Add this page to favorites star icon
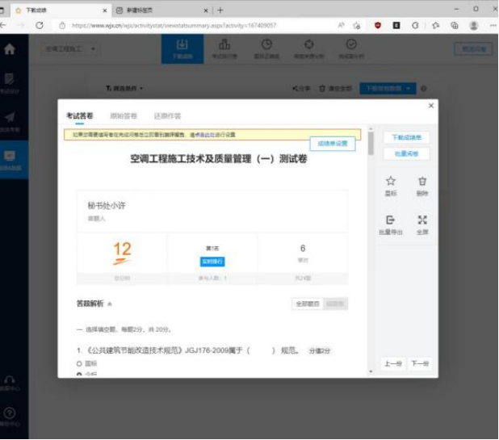 tap(357, 26)
